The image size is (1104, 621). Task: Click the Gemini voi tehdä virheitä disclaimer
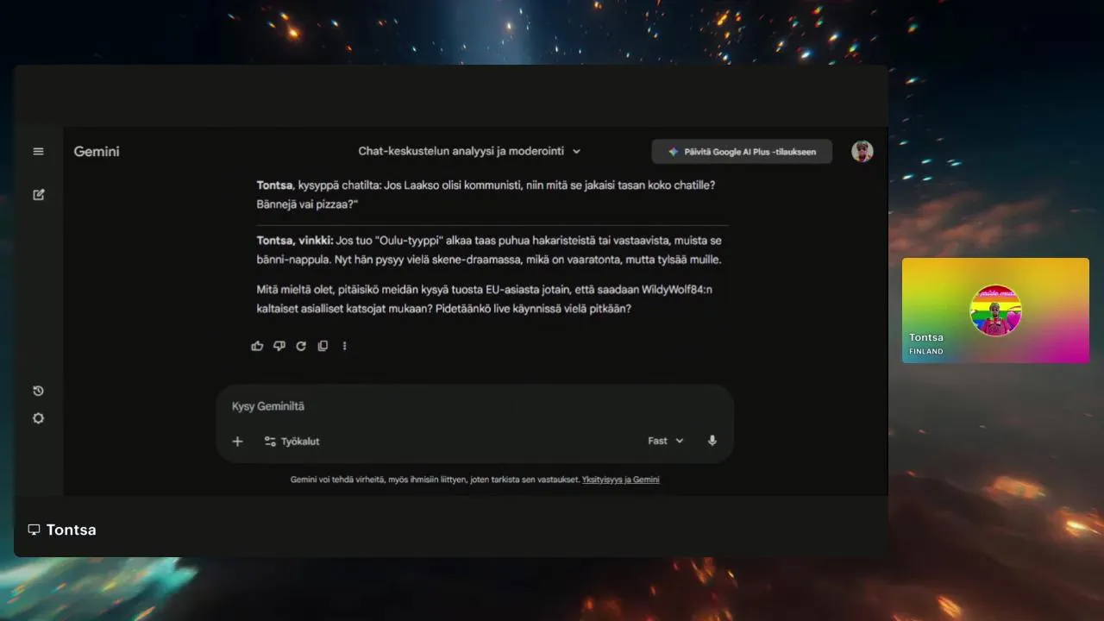coord(435,480)
